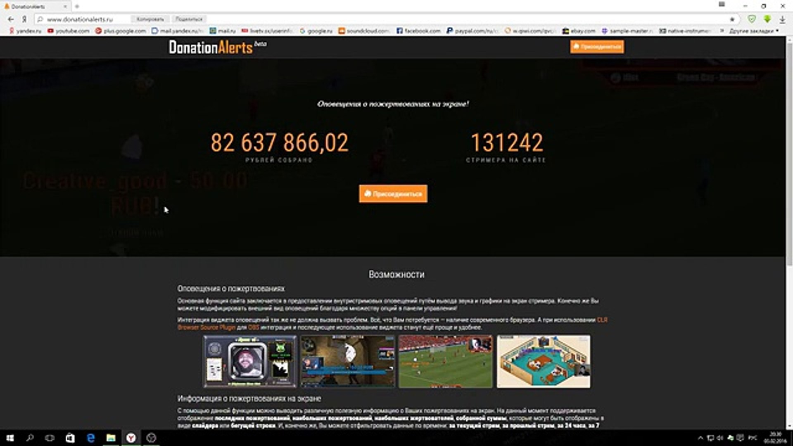Click the green tray application icon
Image resolution: width=793 pixels, height=446 pixels.
click(x=730, y=438)
